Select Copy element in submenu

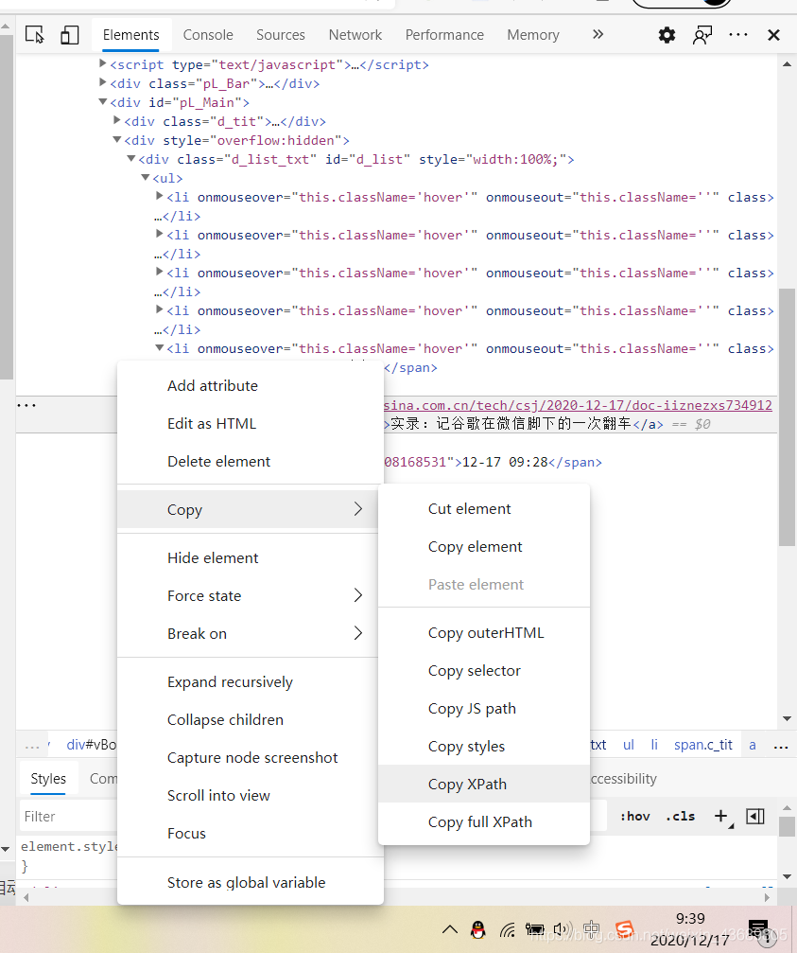click(x=484, y=546)
